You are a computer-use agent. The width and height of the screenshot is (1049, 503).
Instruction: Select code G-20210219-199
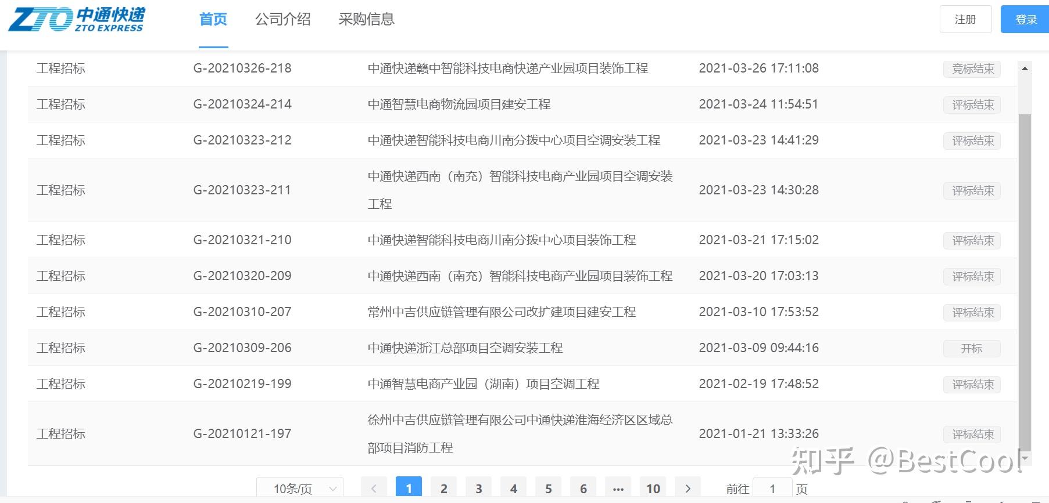[242, 384]
